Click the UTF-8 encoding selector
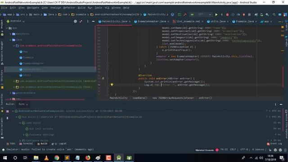The image size is (288, 162). 245,149
